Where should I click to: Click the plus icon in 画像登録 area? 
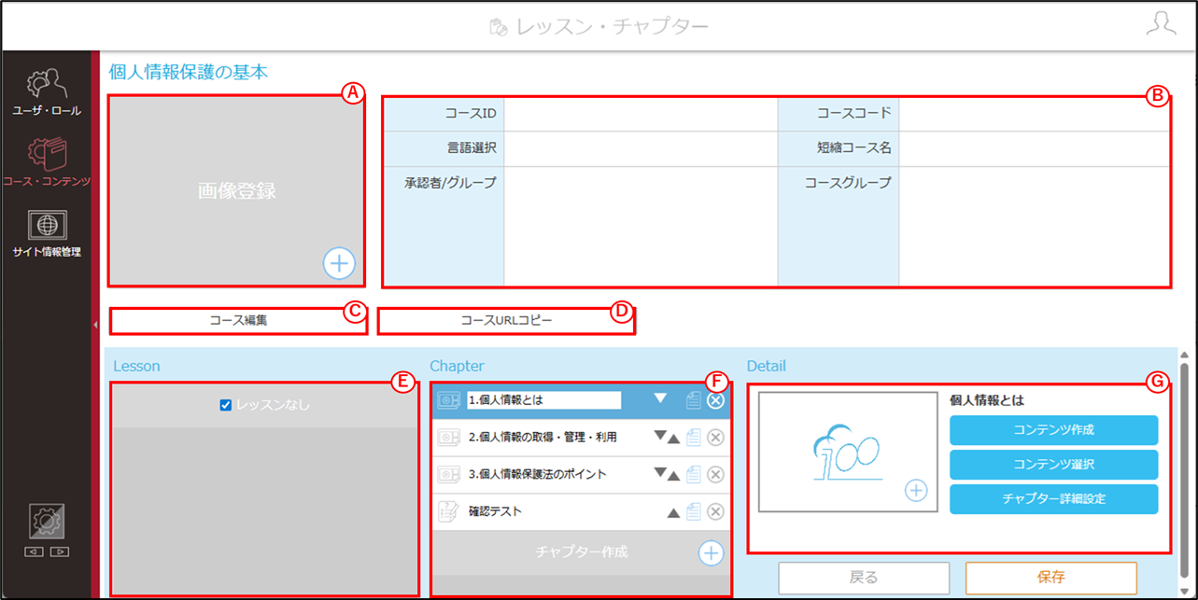pyautogui.click(x=339, y=264)
